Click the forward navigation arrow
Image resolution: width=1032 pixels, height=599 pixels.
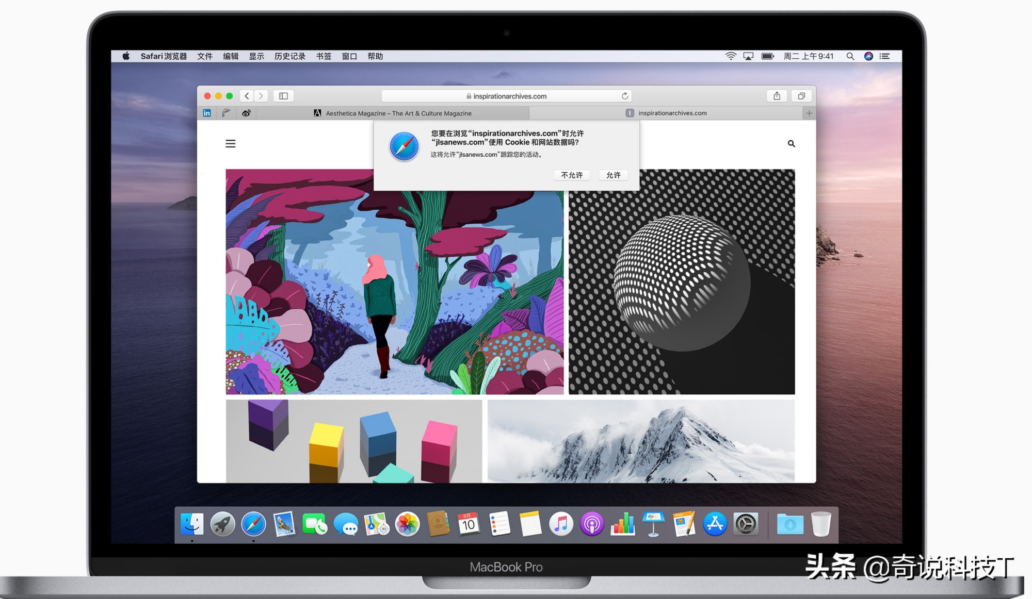[261, 96]
